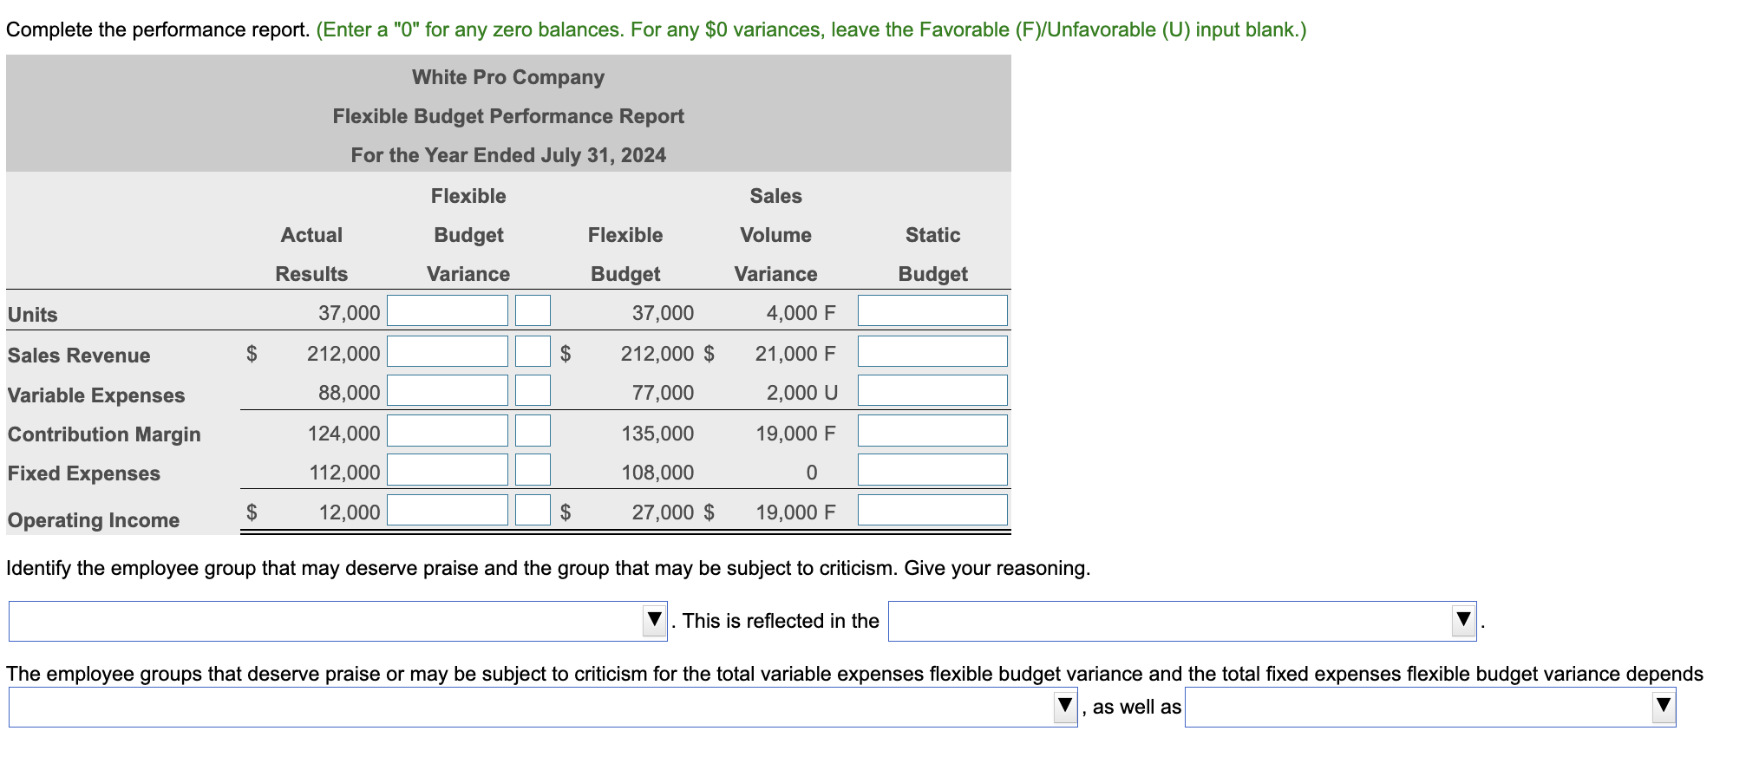The width and height of the screenshot is (1759, 770).
Task: Click the "White Pro Company" title
Action: (508, 77)
